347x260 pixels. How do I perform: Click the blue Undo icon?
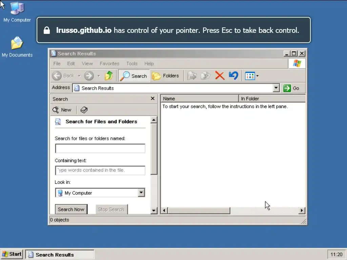(233, 75)
